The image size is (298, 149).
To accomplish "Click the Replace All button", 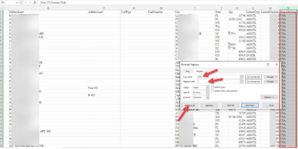I will tap(189, 105).
